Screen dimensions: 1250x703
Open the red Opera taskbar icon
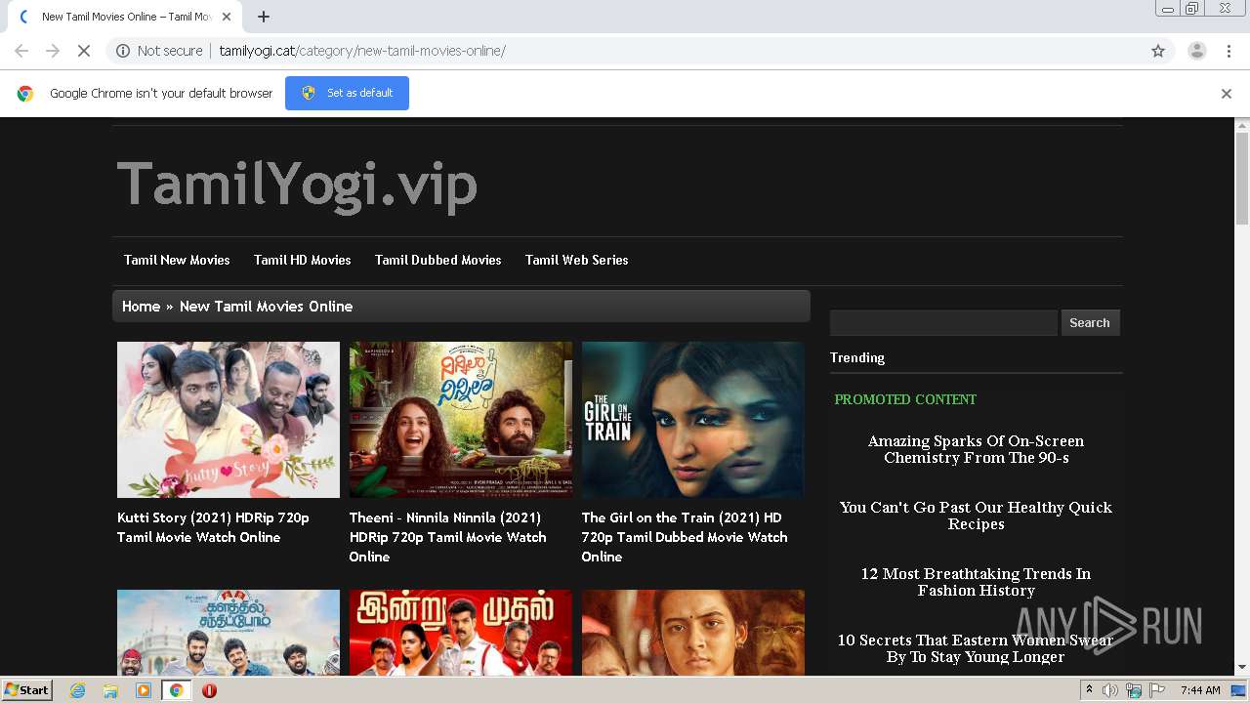pyautogui.click(x=209, y=690)
